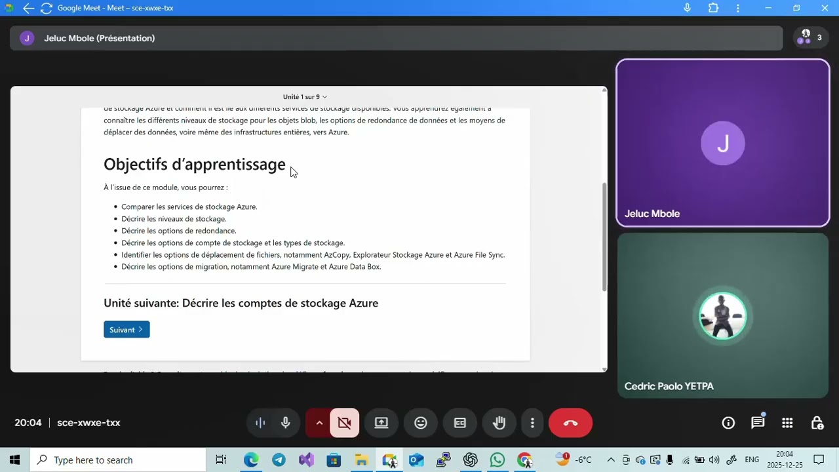Show hidden system tray icons
839x472 pixels.
(611, 460)
